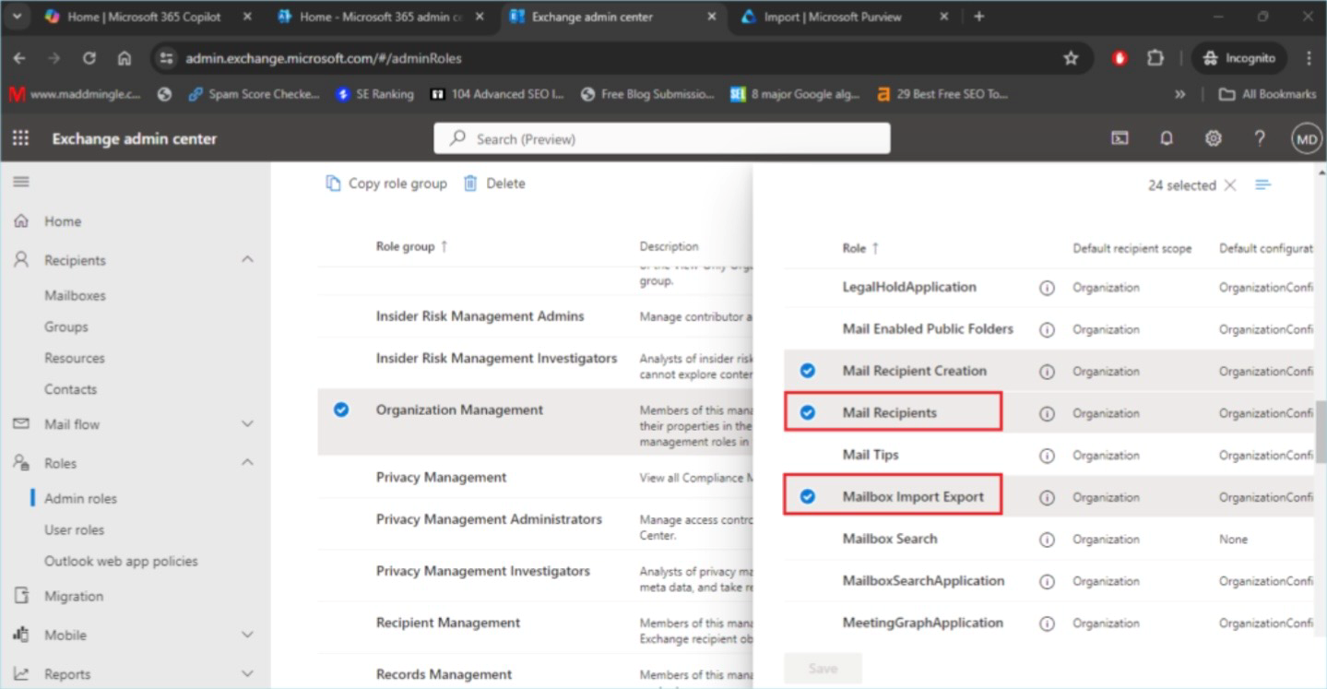Image resolution: width=1327 pixels, height=689 pixels.
Task: Select Insider Risk Management Admins role group
Action: [x=480, y=315]
